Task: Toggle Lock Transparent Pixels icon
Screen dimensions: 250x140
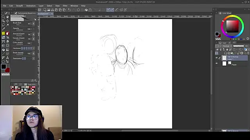Action: pyautogui.click(x=230, y=49)
